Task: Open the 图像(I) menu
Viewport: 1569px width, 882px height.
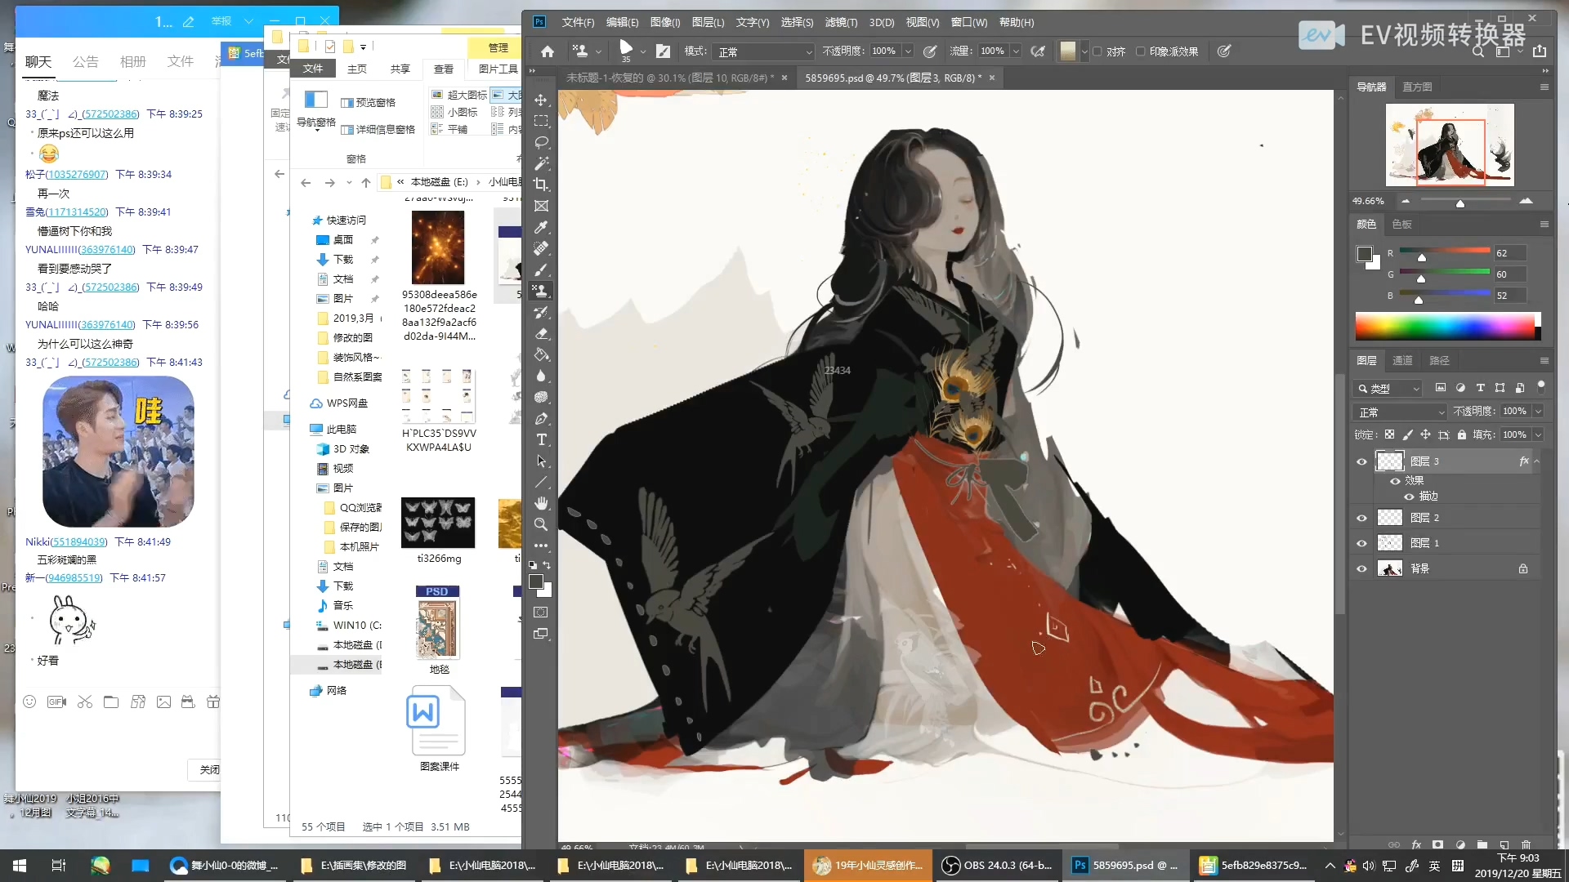Action: 665,22
